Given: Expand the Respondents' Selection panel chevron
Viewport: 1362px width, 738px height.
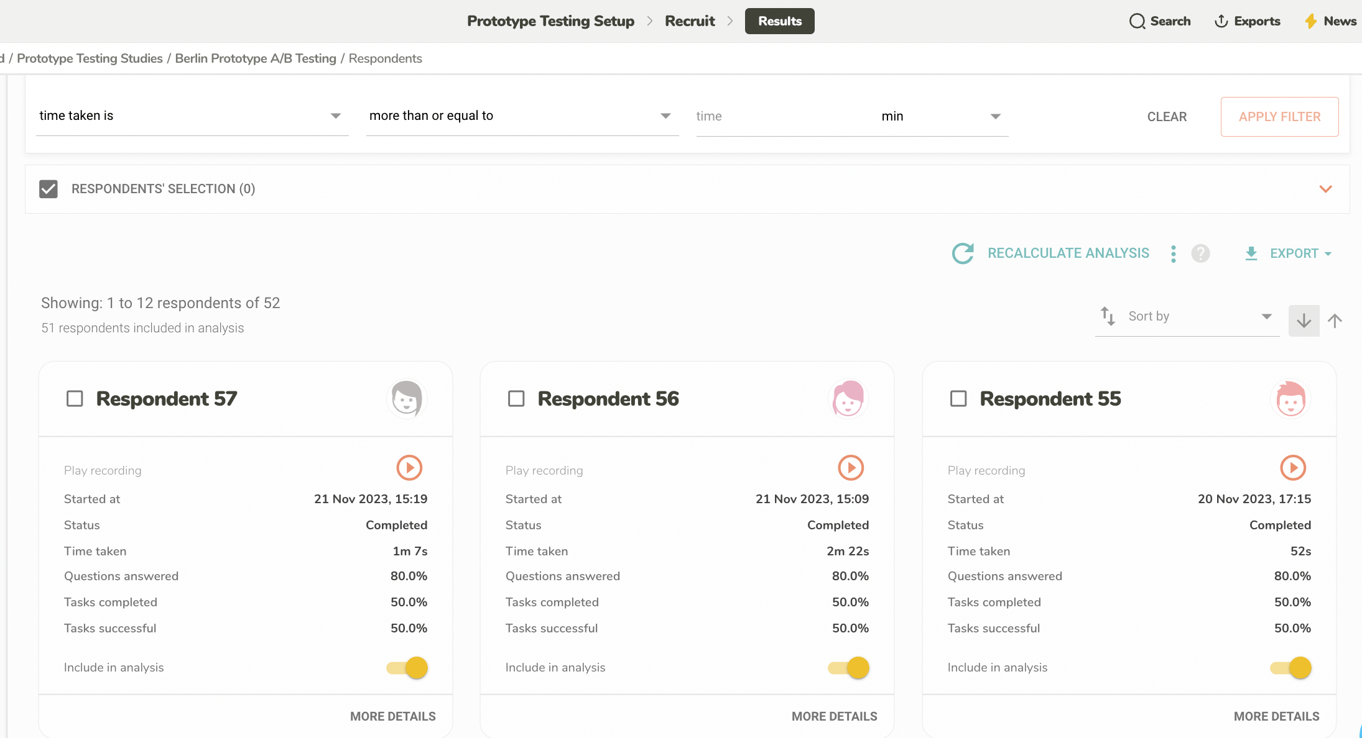Looking at the screenshot, I should coord(1325,189).
